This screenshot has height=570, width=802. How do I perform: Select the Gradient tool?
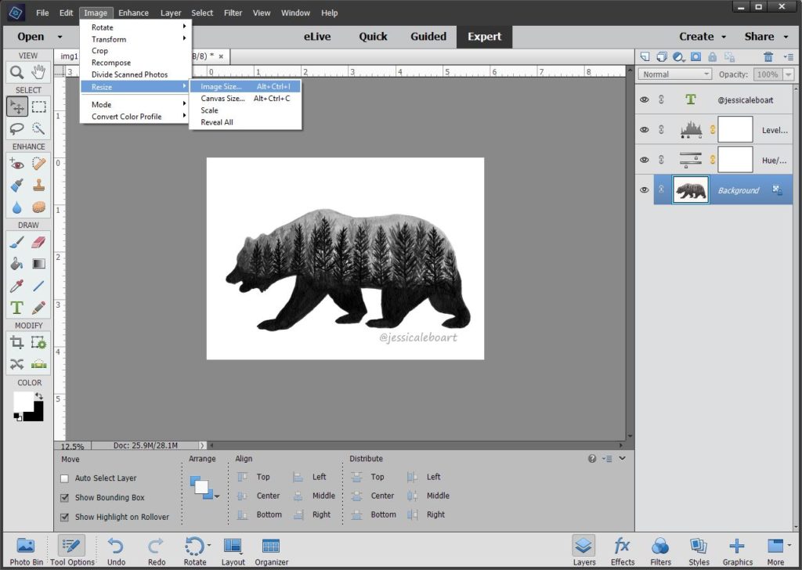39,264
